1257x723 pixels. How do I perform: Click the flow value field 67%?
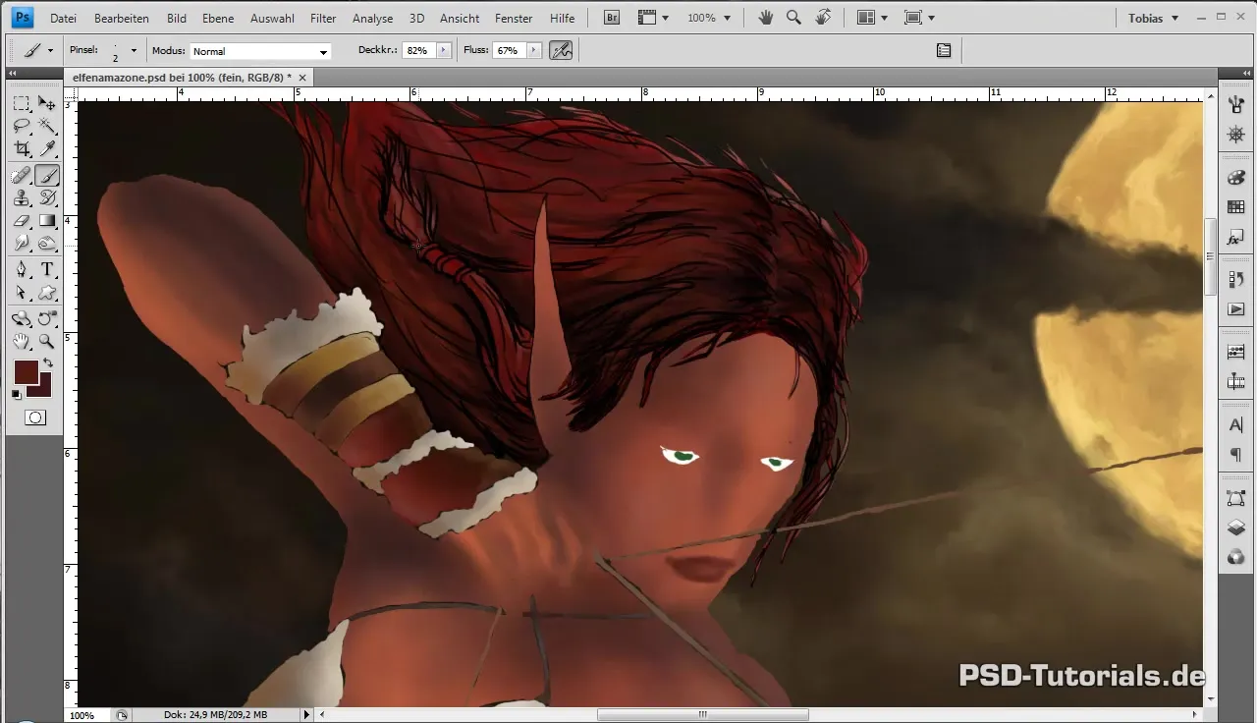[508, 50]
